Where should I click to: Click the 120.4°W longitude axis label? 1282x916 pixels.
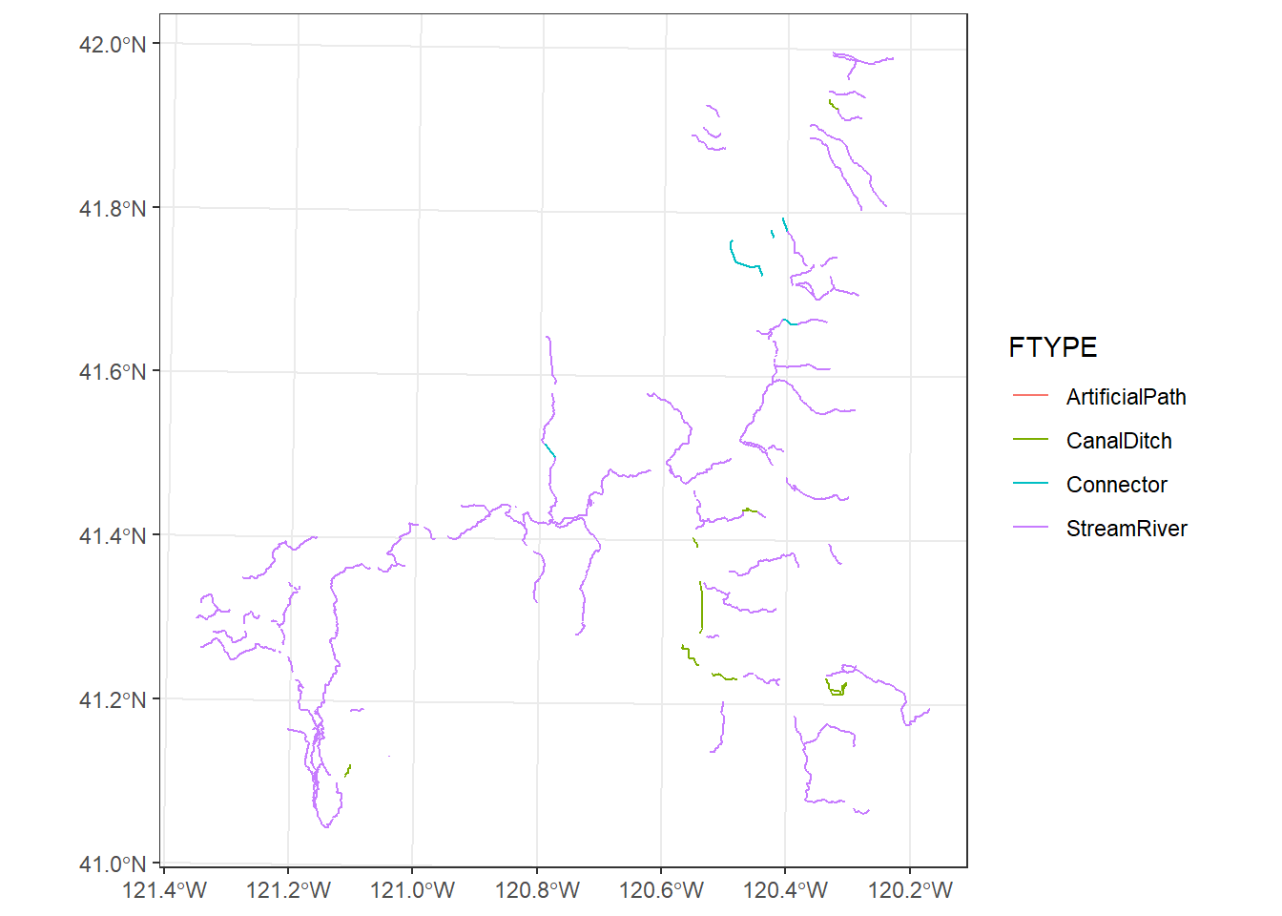point(785,890)
